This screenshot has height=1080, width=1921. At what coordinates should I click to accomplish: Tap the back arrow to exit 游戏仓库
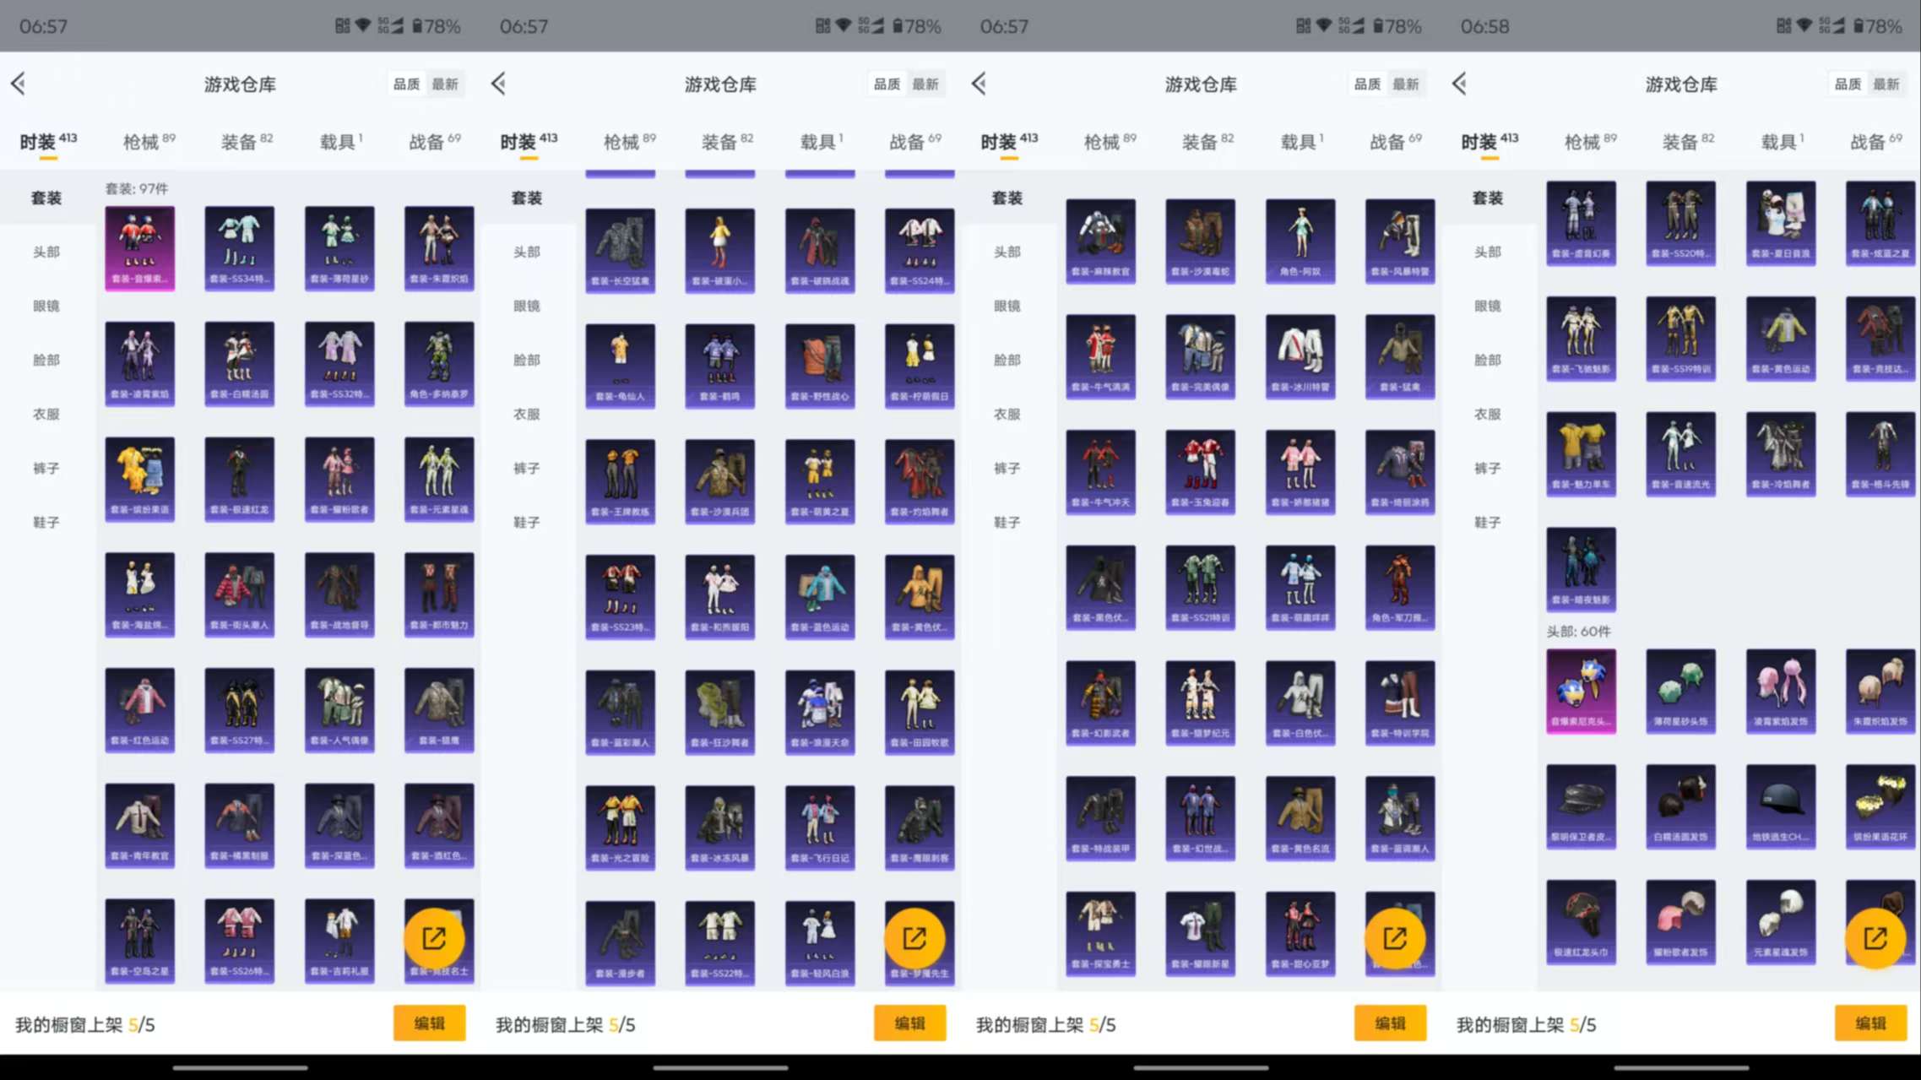click(x=19, y=84)
